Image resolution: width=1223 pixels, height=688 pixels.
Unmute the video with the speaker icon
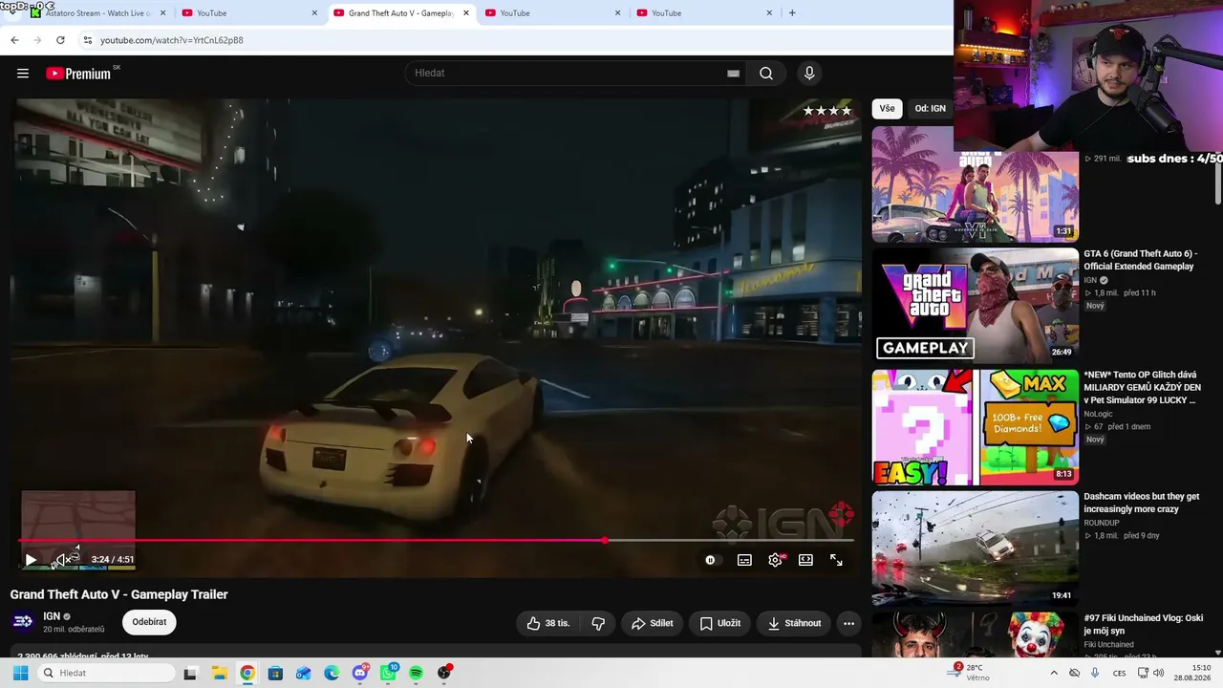61,560
